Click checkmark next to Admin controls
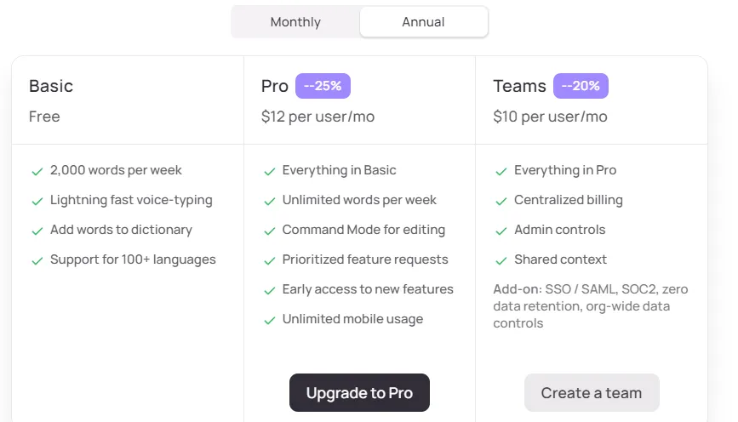738x422 pixels. [501, 231]
